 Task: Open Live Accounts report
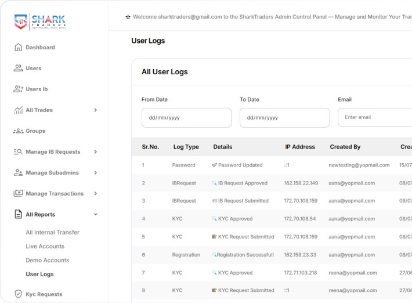(45, 246)
